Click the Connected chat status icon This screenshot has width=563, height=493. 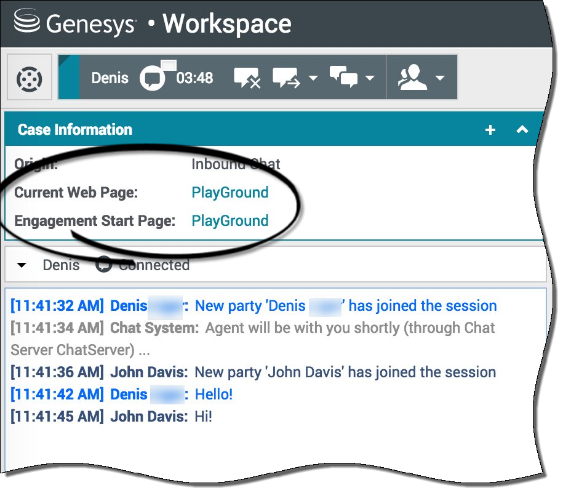tap(103, 264)
